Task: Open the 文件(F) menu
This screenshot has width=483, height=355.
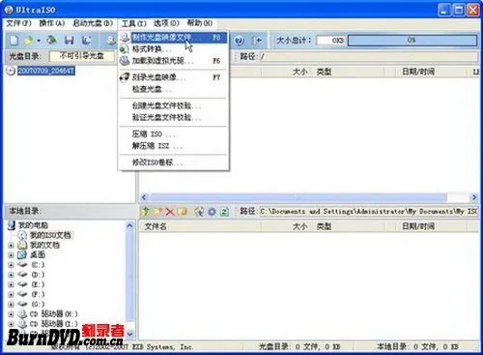Action: (18, 23)
